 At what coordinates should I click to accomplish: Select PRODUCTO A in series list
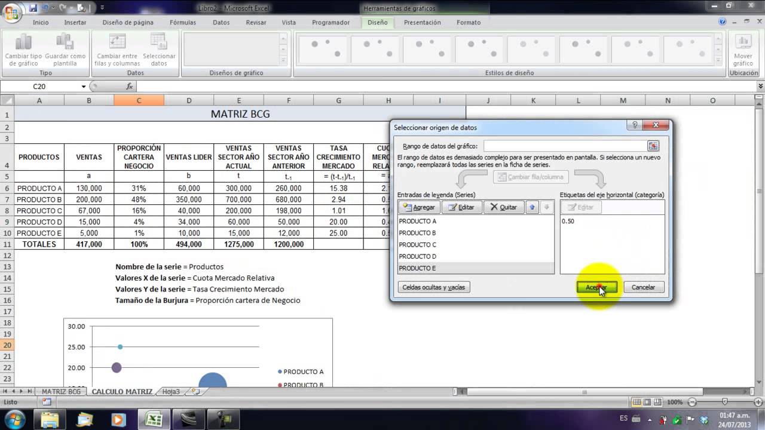pyautogui.click(x=476, y=221)
